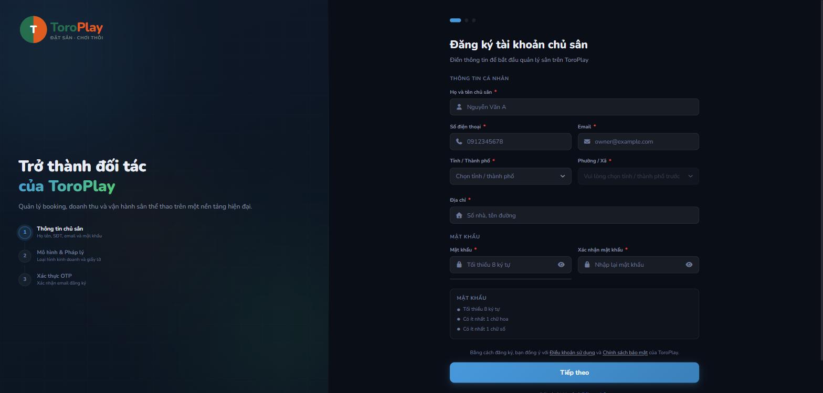Viewport: 823px width, 393px height.
Task: Click the lock icon in confirm password field
Action: [x=587, y=265]
